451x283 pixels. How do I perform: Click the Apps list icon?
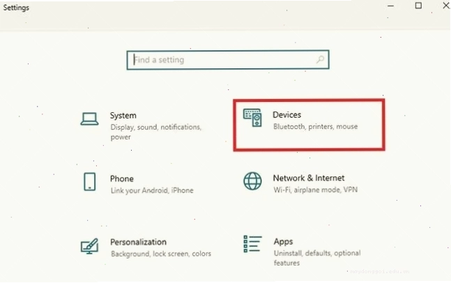[252, 244]
